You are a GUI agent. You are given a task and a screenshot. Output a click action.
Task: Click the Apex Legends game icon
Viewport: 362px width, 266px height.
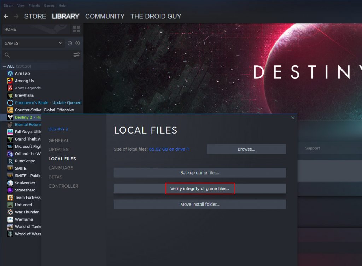pyautogui.click(x=10, y=88)
